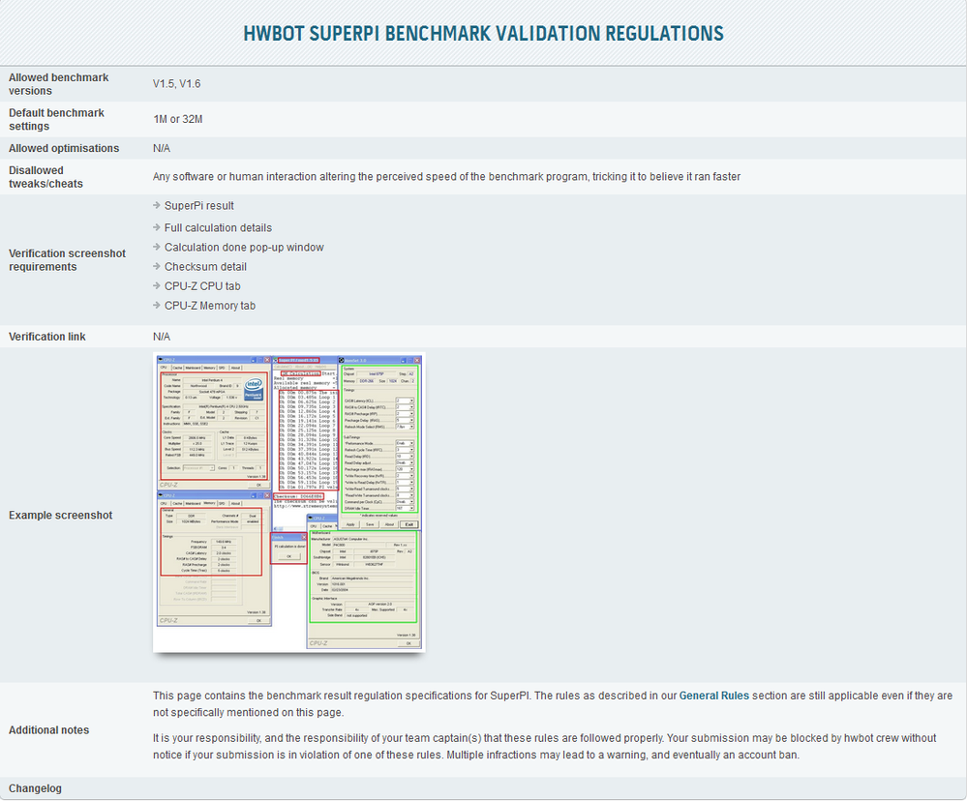The width and height of the screenshot is (967, 801).
Task: Select the 'Verification screenshot requirements' label
Action: pos(67,260)
